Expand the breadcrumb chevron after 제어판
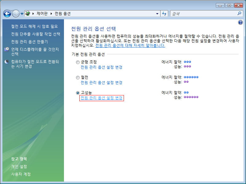This screenshot has height=184, width=246. point(51,13)
